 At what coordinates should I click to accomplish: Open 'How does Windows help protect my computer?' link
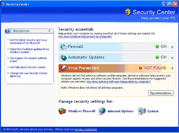click(x=85, y=37)
